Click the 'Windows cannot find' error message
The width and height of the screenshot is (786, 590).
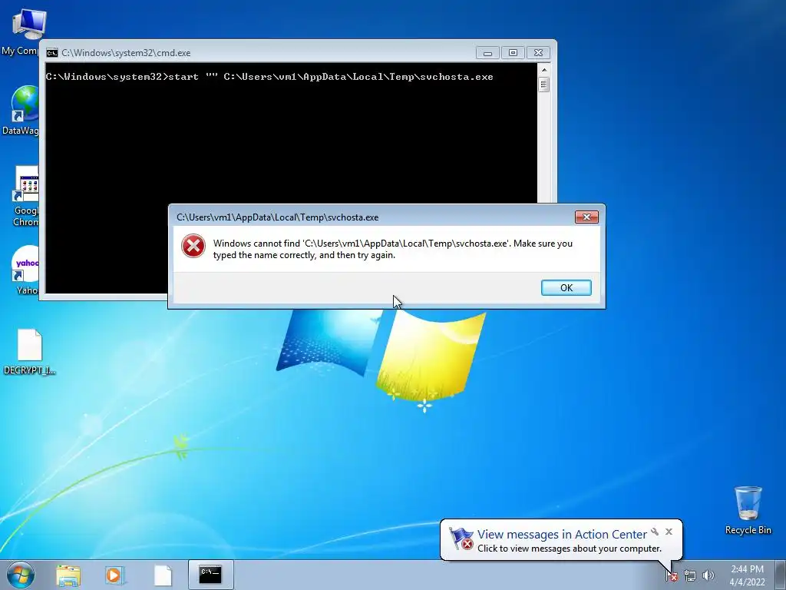[392, 249]
